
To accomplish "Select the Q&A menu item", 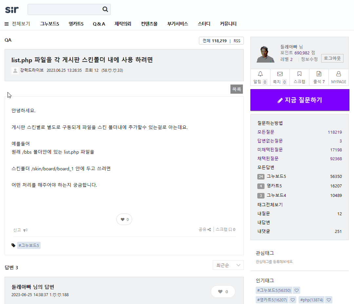I will point(99,24).
